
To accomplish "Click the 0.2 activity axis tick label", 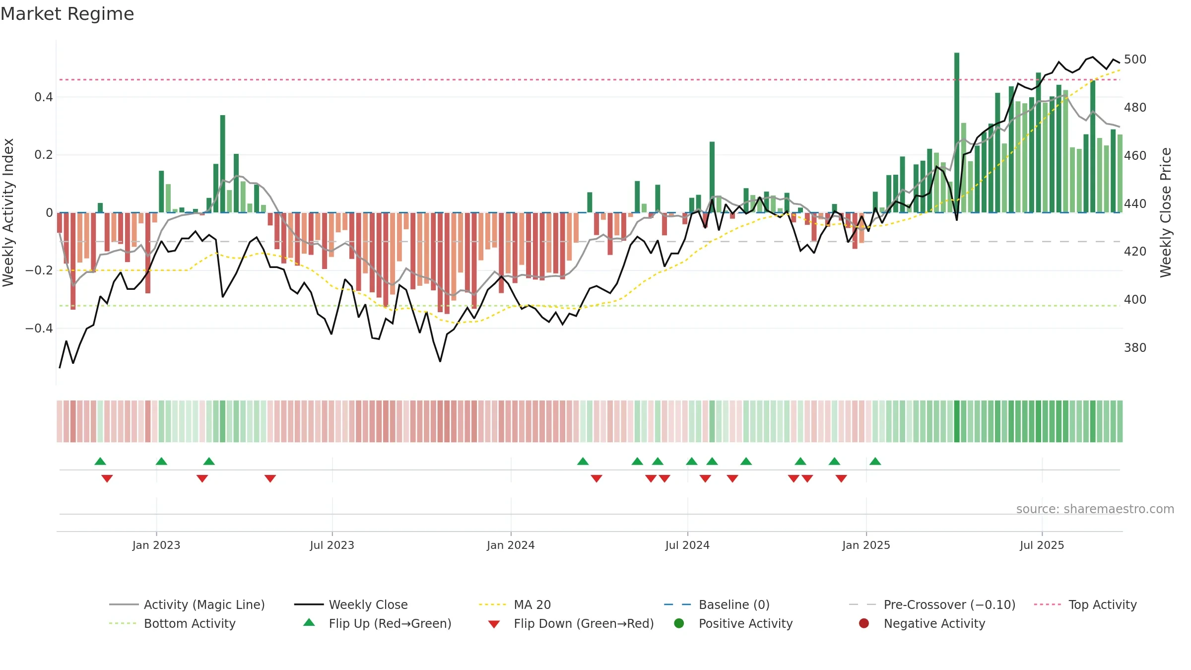I will coord(44,155).
